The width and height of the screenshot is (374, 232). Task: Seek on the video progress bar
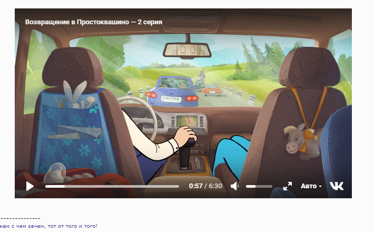coord(112,187)
